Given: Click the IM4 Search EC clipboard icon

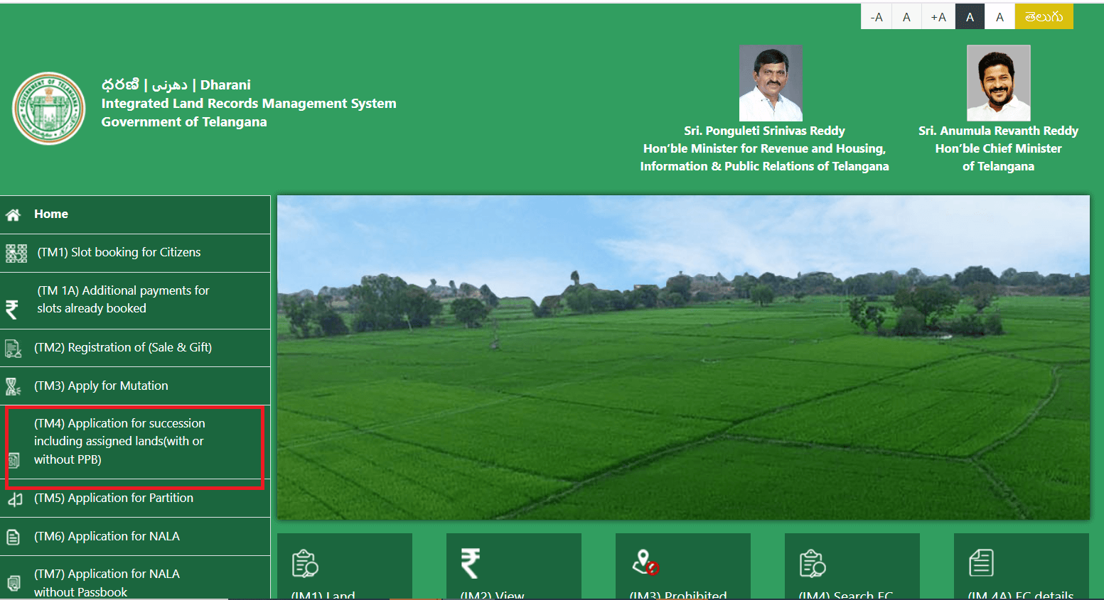Looking at the screenshot, I should [x=813, y=563].
